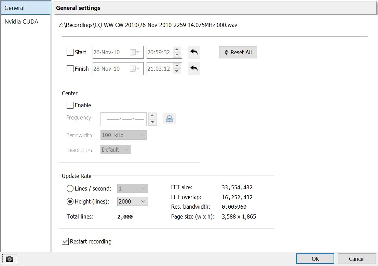This screenshot has height=266, width=378.
Task: Open the keypad icon beside the Frequency field
Action: coord(170,118)
